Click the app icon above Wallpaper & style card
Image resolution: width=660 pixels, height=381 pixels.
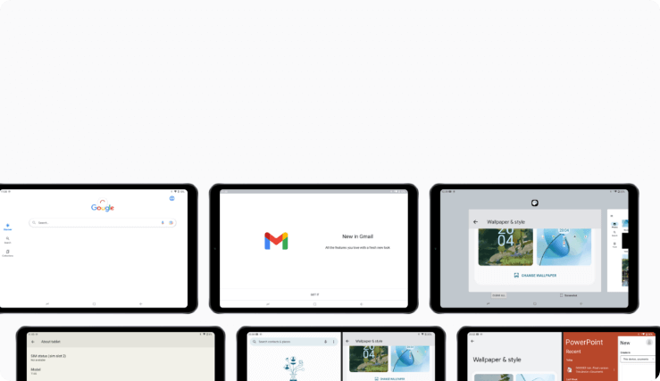pos(535,203)
